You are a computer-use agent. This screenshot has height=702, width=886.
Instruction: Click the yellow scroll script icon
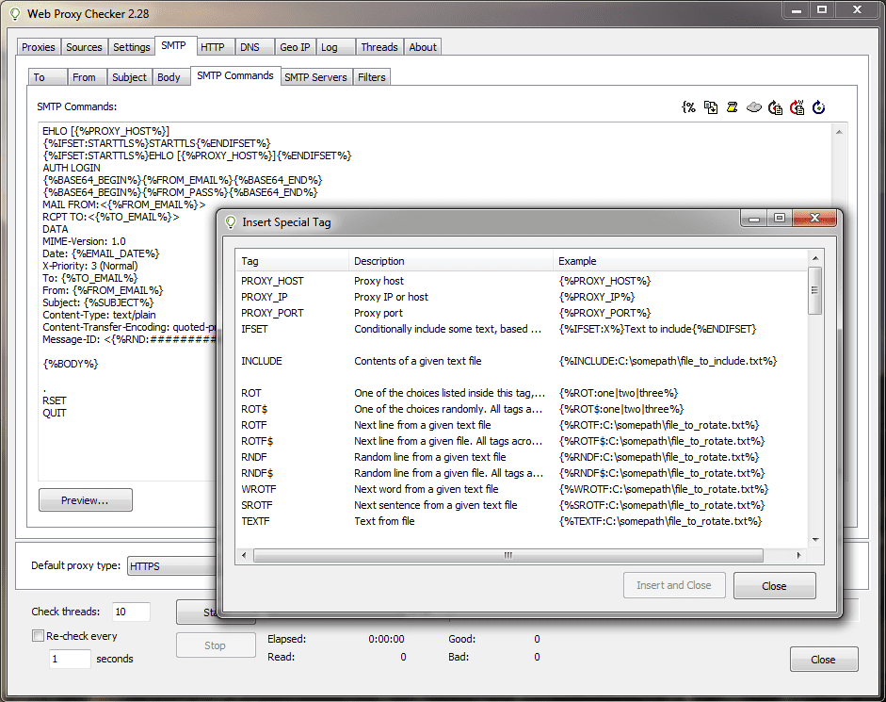click(x=732, y=106)
